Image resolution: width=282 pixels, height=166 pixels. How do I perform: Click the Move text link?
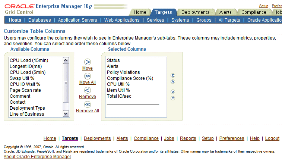88,68
